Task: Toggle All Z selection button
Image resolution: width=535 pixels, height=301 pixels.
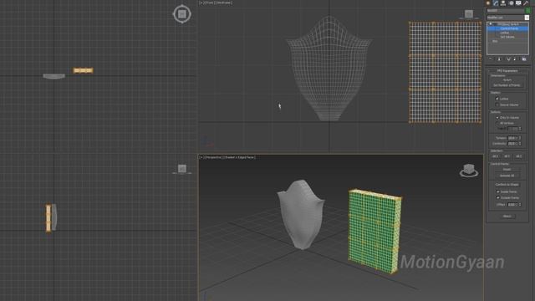Action: (x=519, y=156)
